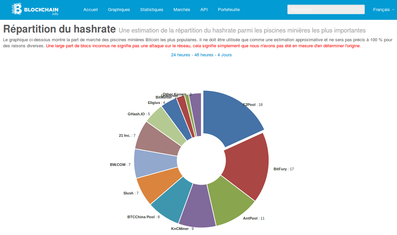
Task: Click the 'BW.COM : 7' chart label
Action: (x=120, y=165)
